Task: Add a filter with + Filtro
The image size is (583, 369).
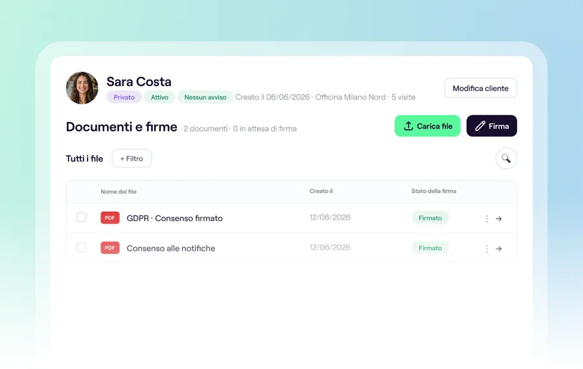Action: click(x=131, y=158)
